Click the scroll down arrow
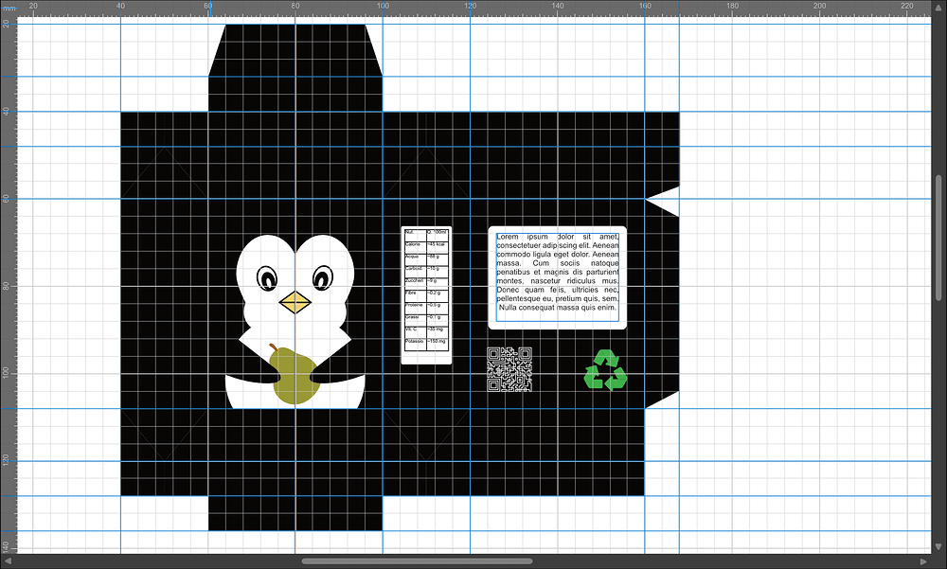The width and height of the screenshot is (947, 569). (x=938, y=546)
